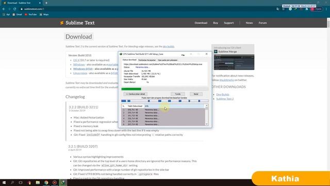This screenshot has height=186, width=330.
Task: Open the YouTube bookmark
Action: click(x=31, y=14)
